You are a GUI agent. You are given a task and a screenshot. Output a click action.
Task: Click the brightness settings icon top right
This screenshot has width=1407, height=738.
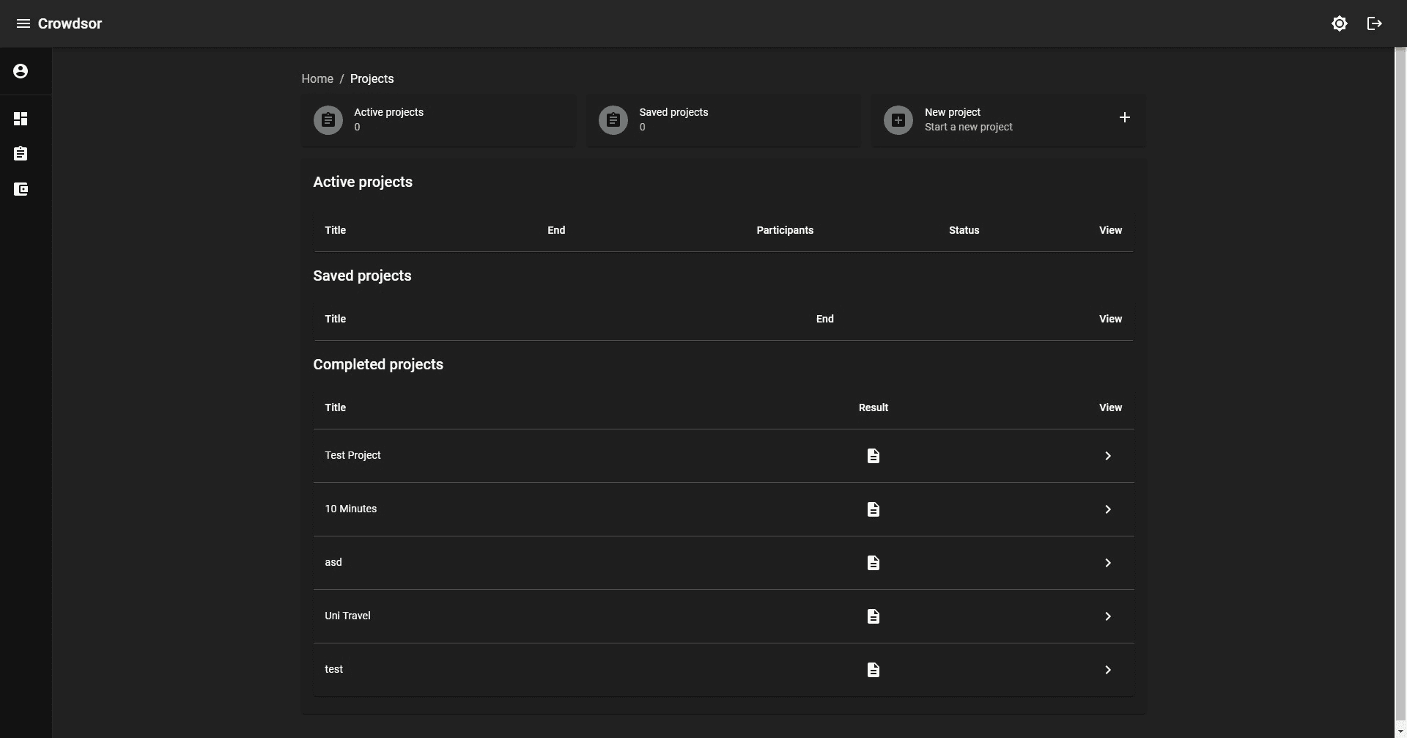(x=1340, y=23)
